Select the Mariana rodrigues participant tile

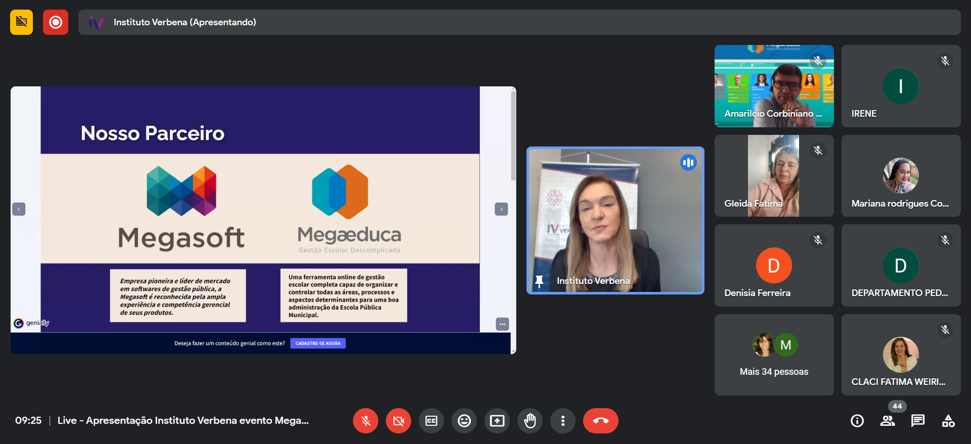[x=901, y=176]
